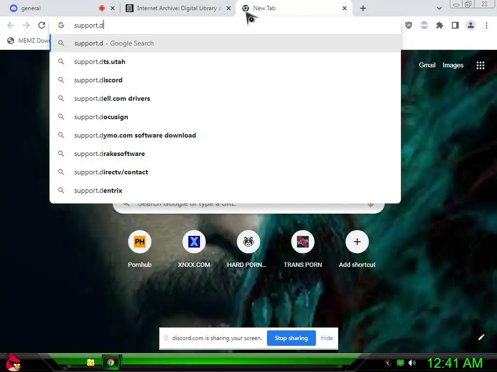Open the striped flag extension icon
The image size is (497, 372).
tap(424, 25)
